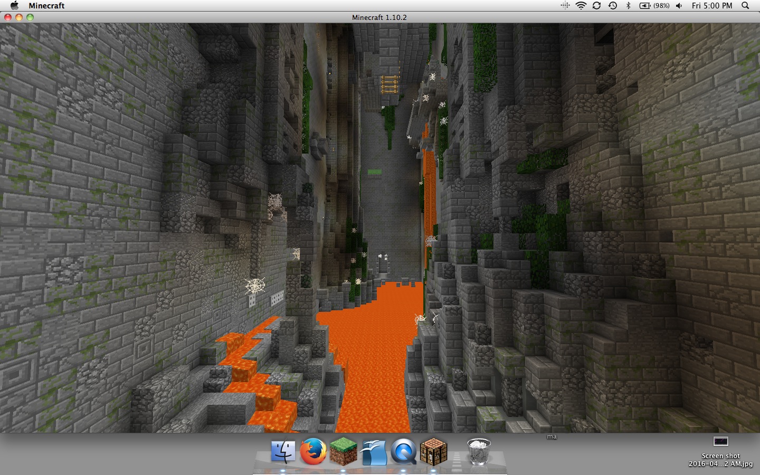Open the Time Machine status menu
Screen dimensions: 760x475
click(x=613, y=5)
